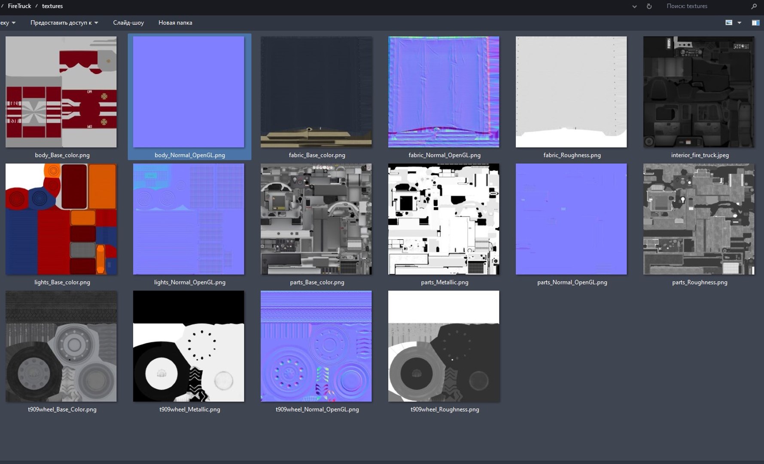This screenshot has height=464, width=764.
Task: Select the parts_Roughness.png thumbnail
Action: tap(699, 219)
